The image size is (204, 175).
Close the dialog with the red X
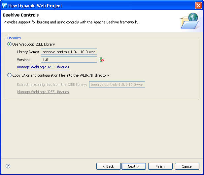click(x=198, y=6)
